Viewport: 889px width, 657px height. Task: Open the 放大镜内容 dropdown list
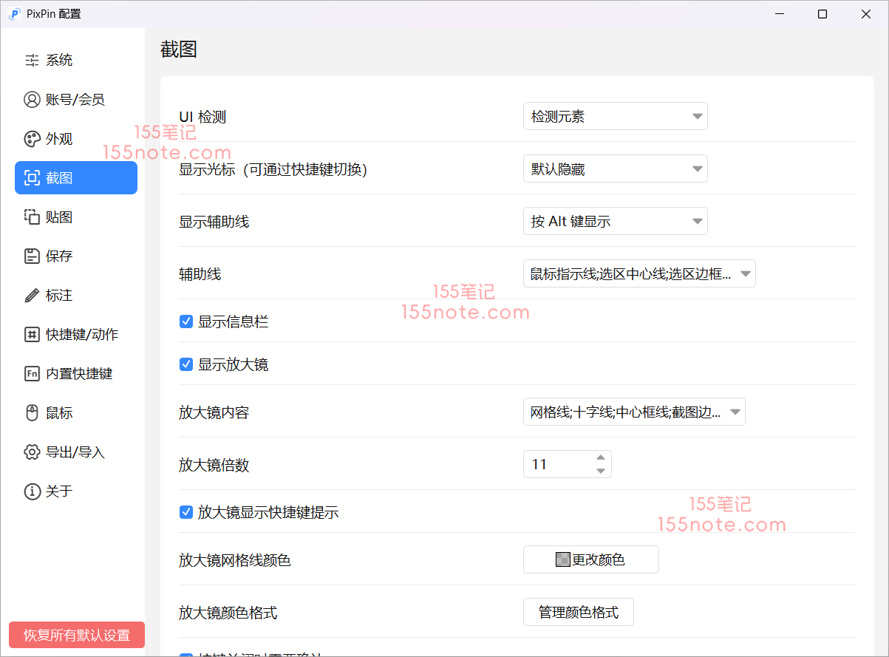633,412
